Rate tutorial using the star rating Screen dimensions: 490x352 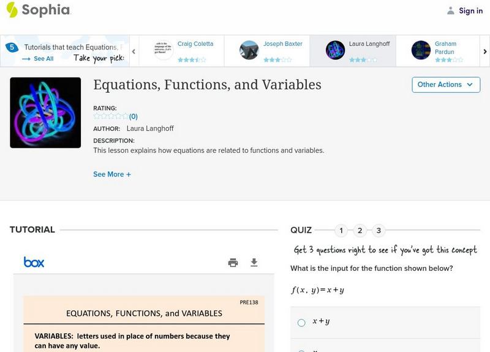coord(111,116)
